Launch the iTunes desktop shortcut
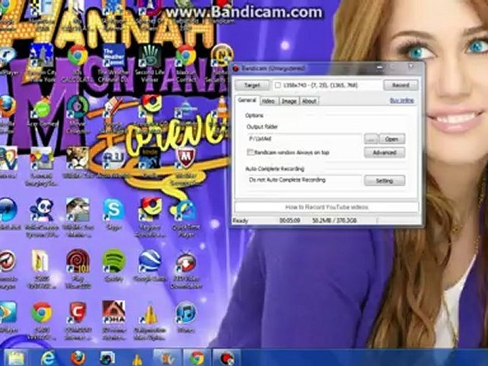The width and height of the screenshot is (488, 366). tap(186, 313)
